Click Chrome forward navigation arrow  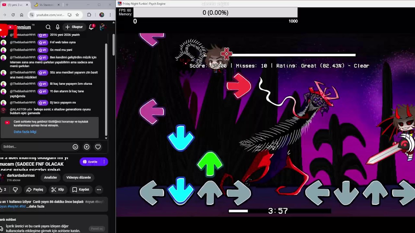pos(5,15)
